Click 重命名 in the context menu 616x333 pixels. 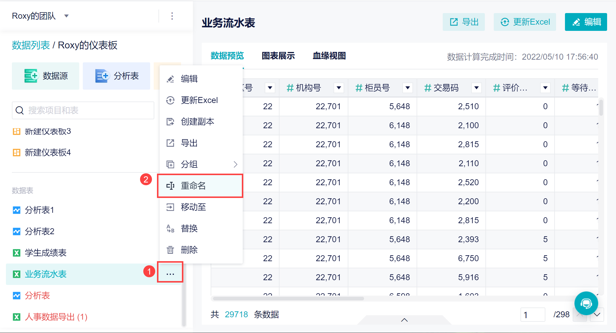(x=193, y=186)
